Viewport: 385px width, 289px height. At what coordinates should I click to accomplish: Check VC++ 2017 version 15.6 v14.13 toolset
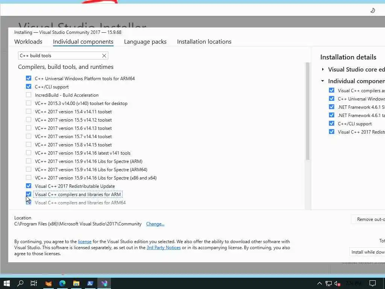click(x=29, y=128)
